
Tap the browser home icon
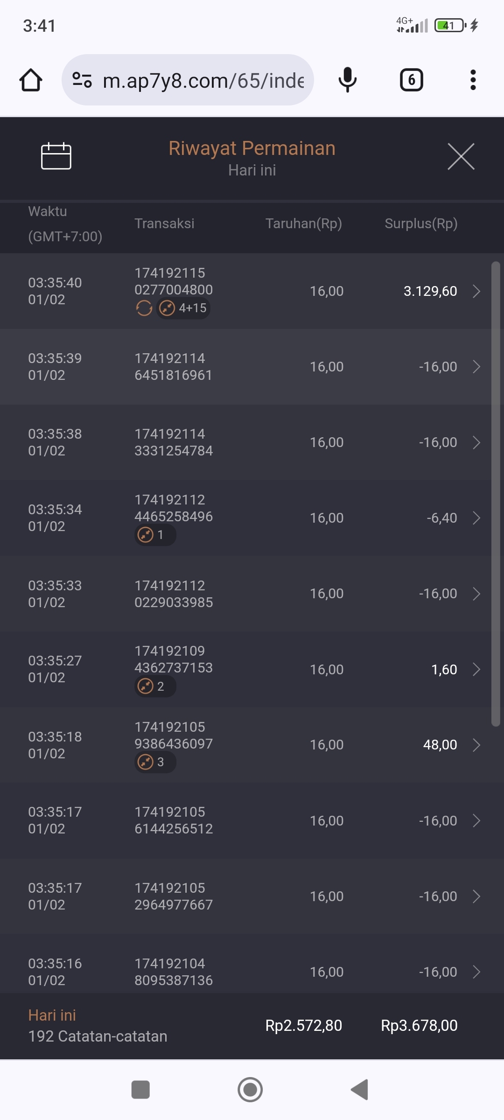point(31,80)
